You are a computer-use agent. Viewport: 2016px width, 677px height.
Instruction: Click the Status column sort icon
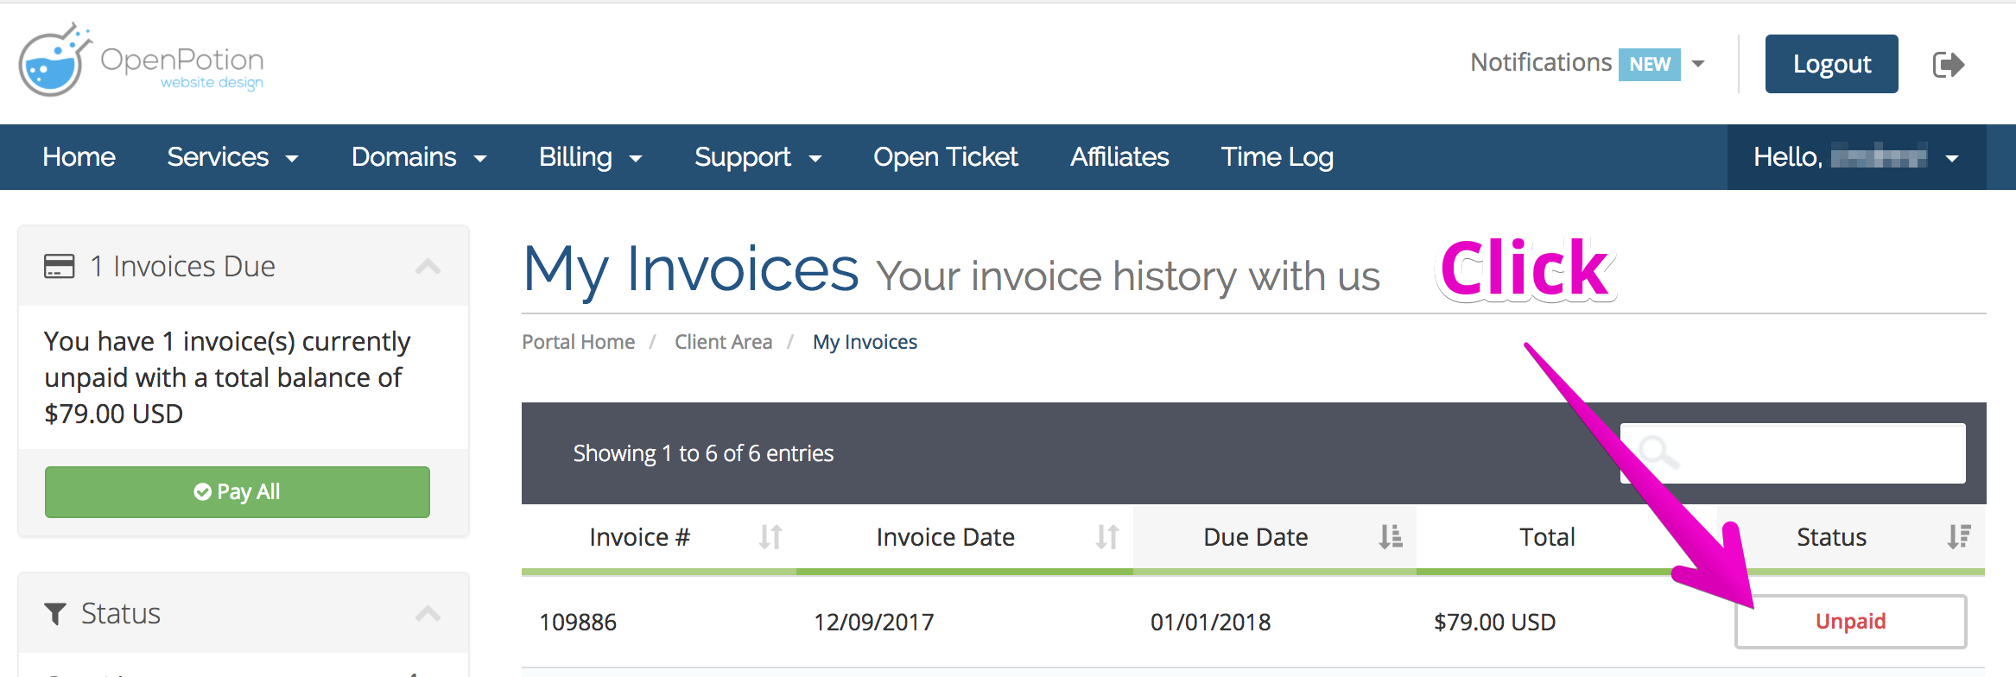coord(1958,537)
